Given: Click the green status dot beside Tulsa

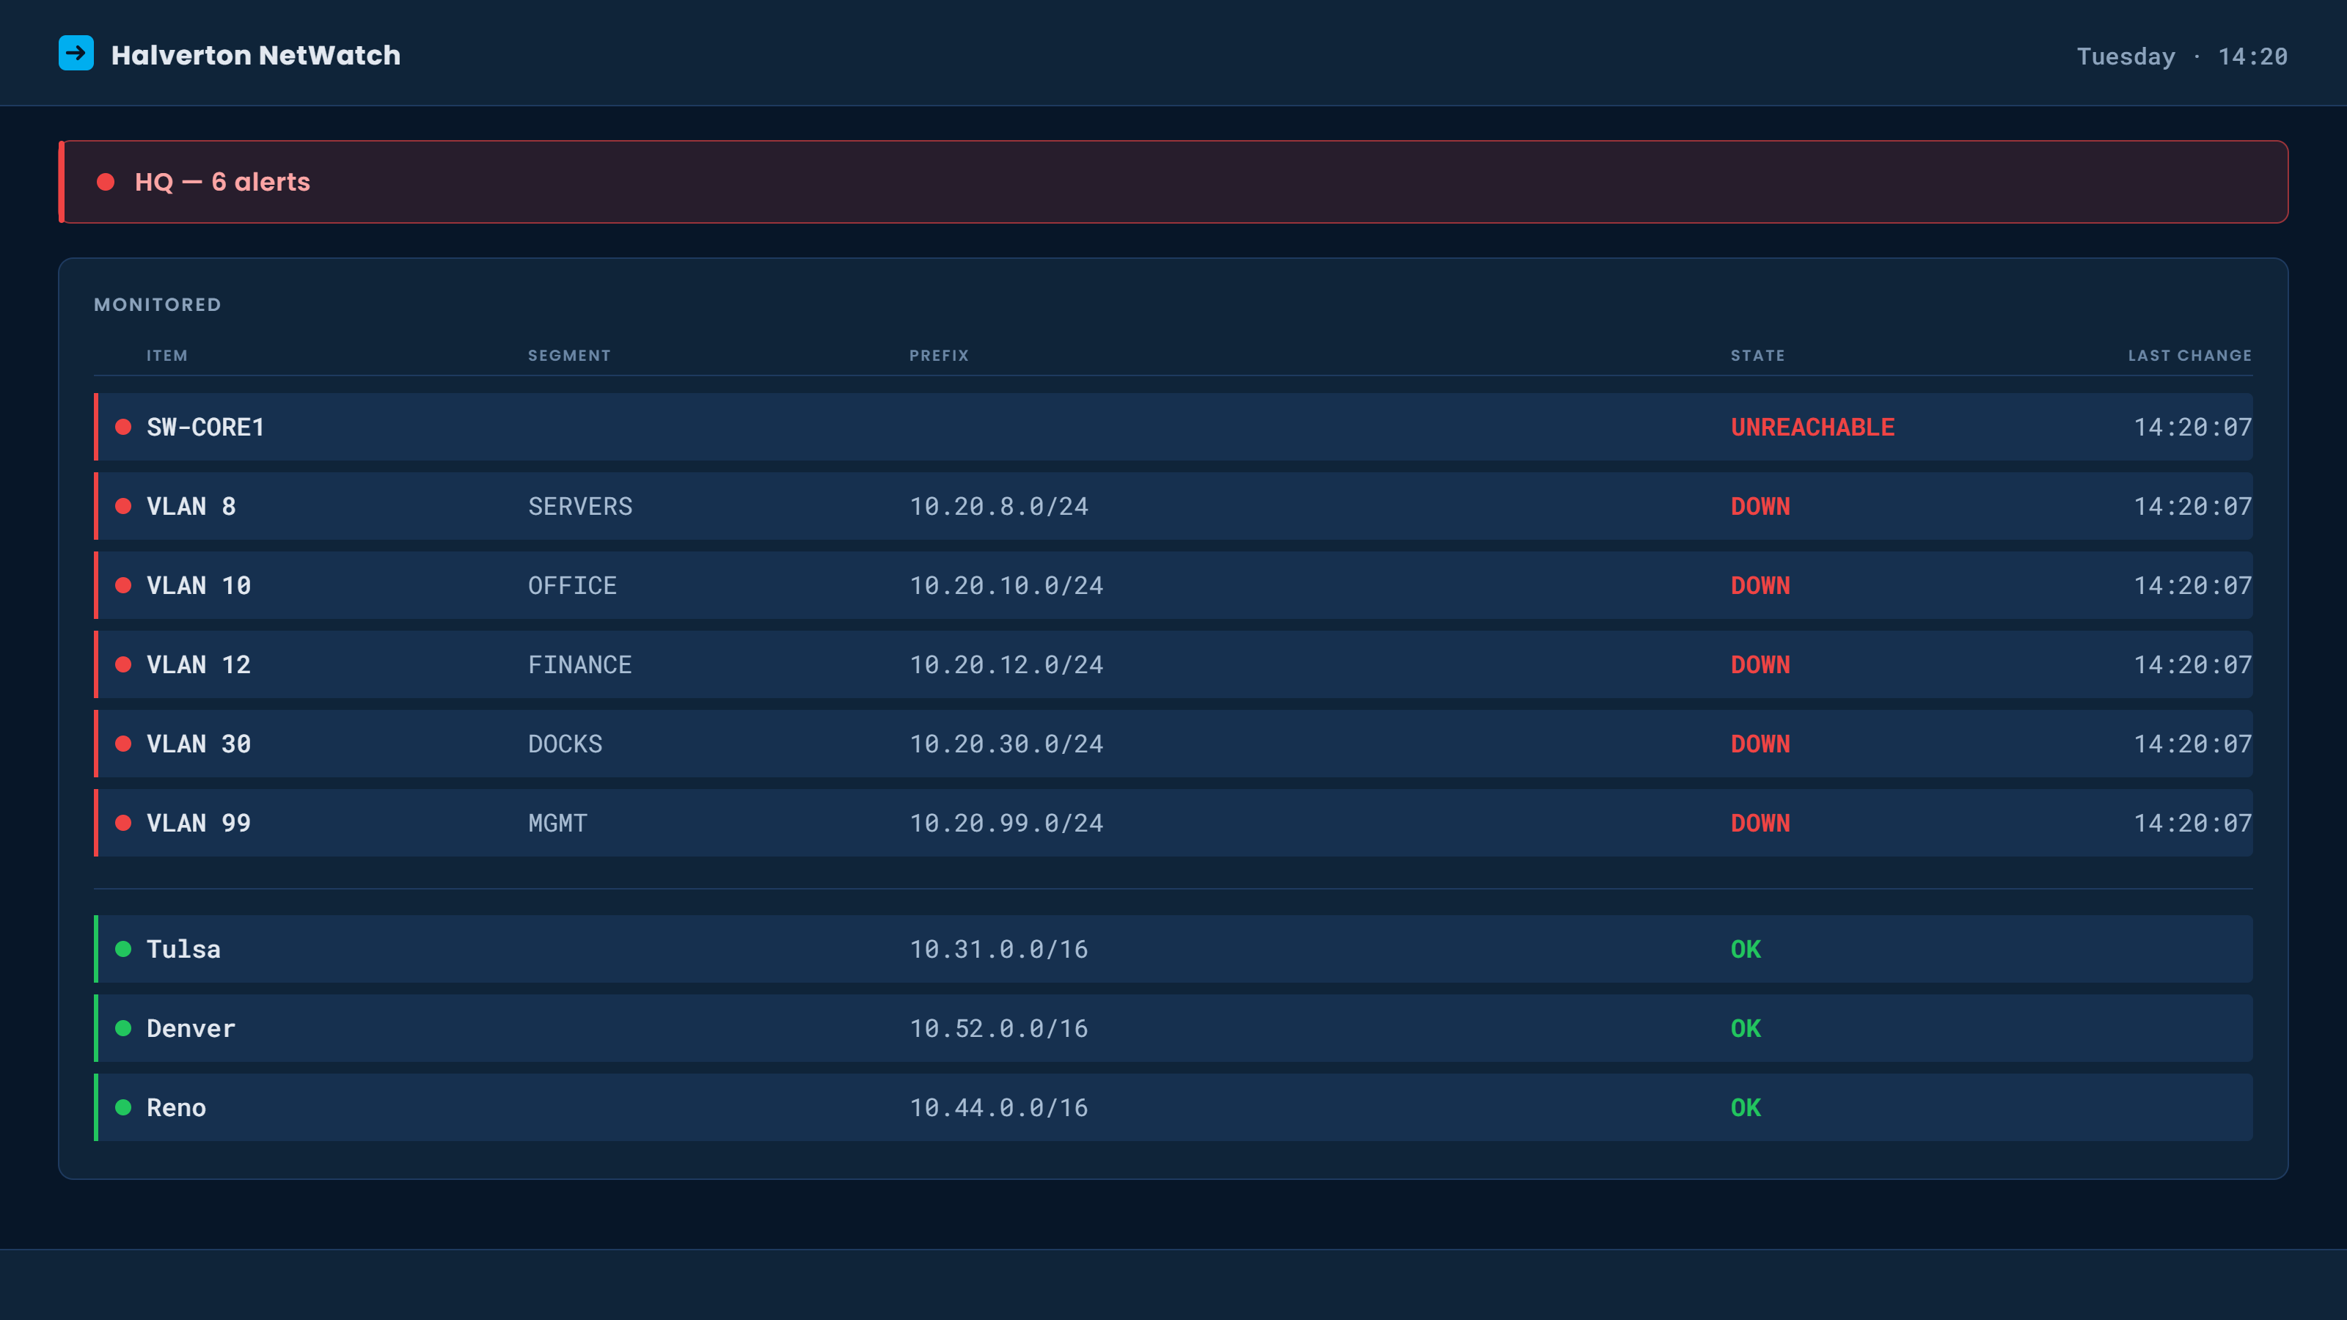Looking at the screenshot, I should [123, 949].
